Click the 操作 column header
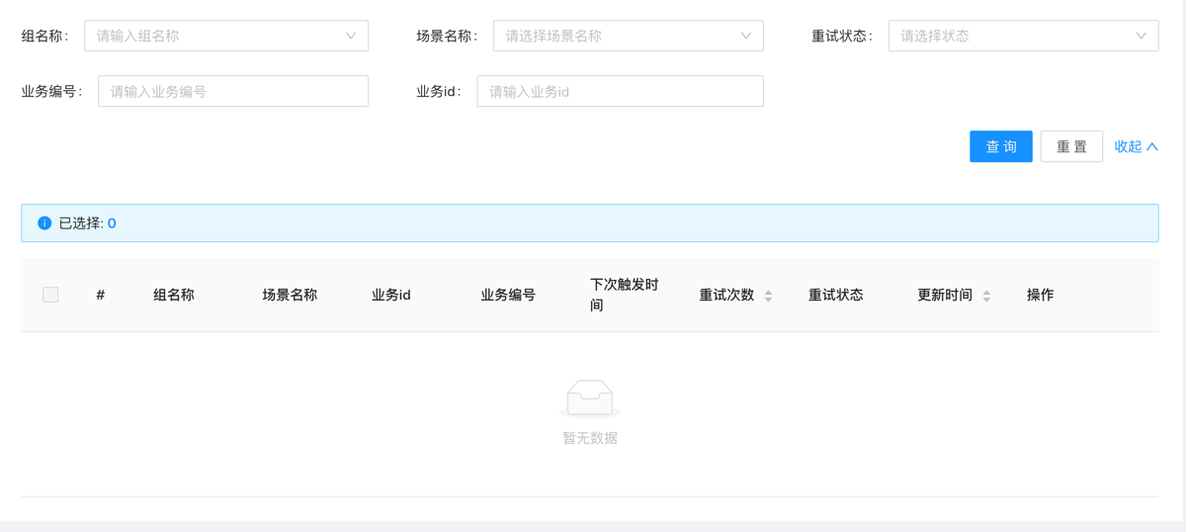1186x532 pixels. pyautogui.click(x=1040, y=295)
